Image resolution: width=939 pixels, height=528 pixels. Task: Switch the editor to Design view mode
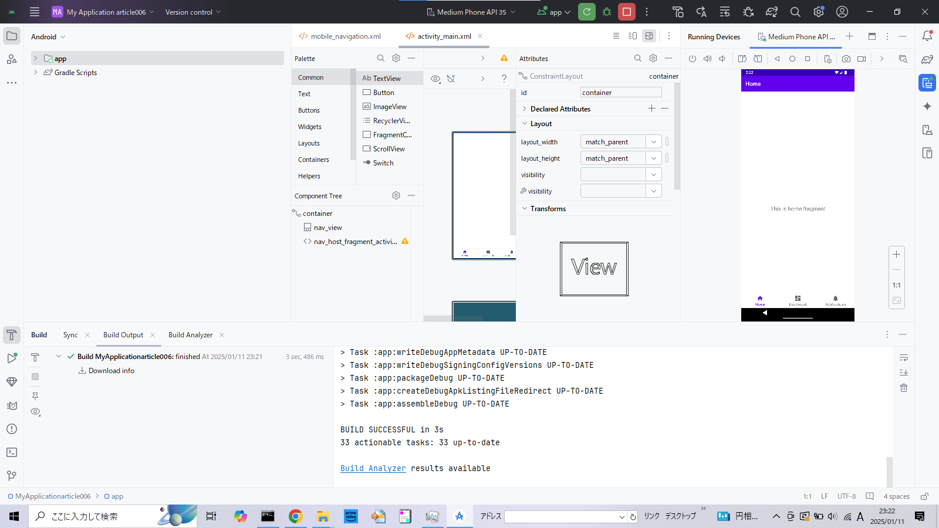pos(649,36)
